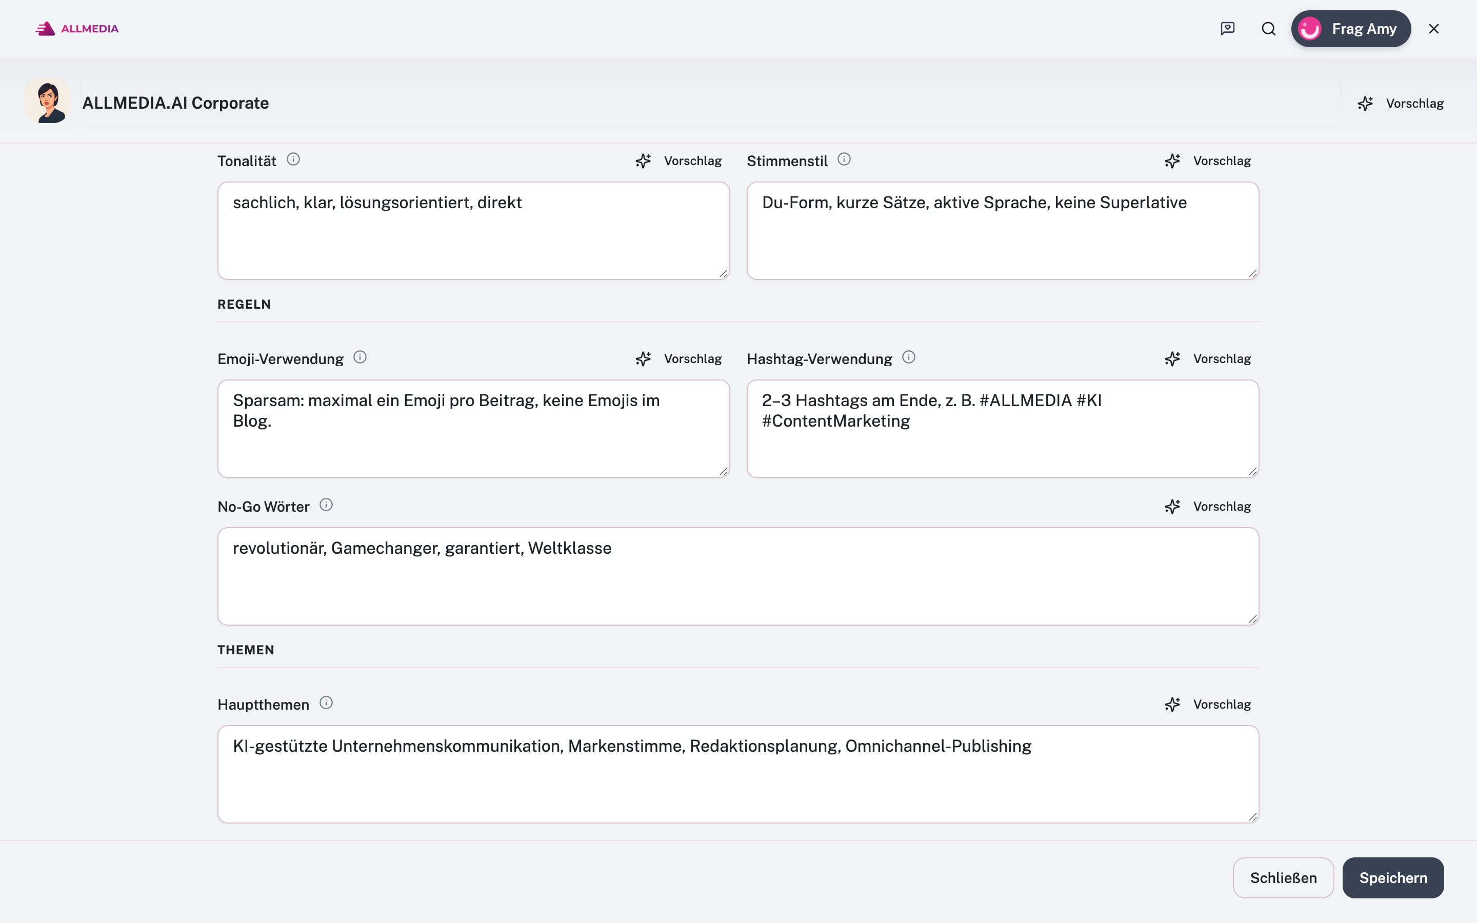This screenshot has height=923, width=1477.
Task: Open the feedback chat icon in header
Action: [x=1227, y=29]
